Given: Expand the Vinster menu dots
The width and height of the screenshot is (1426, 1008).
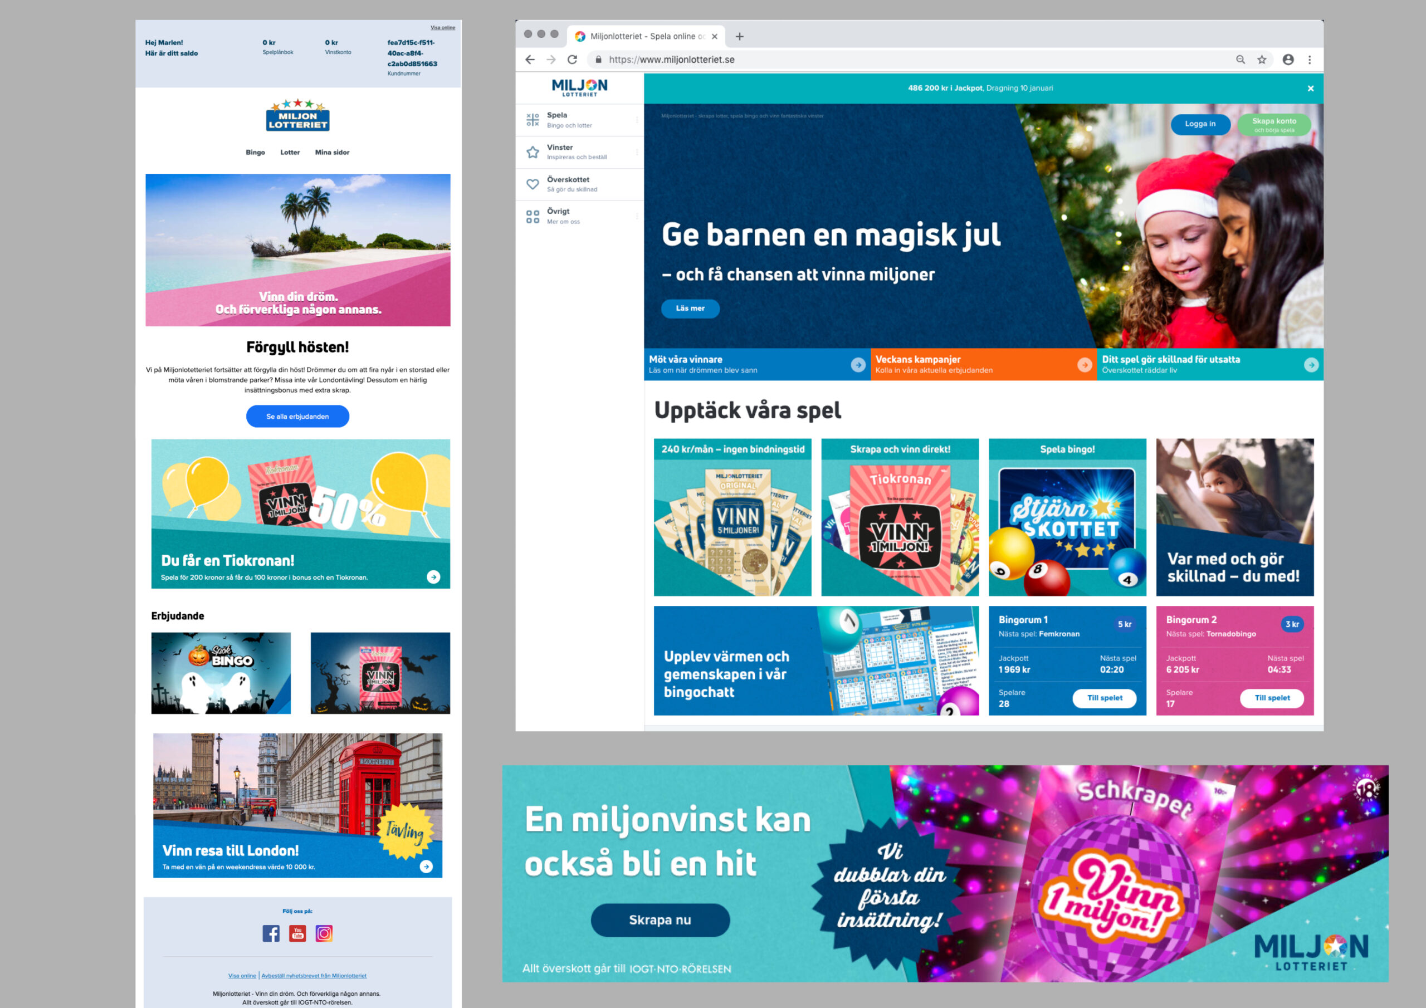Looking at the screenshot, I should 637,152.
